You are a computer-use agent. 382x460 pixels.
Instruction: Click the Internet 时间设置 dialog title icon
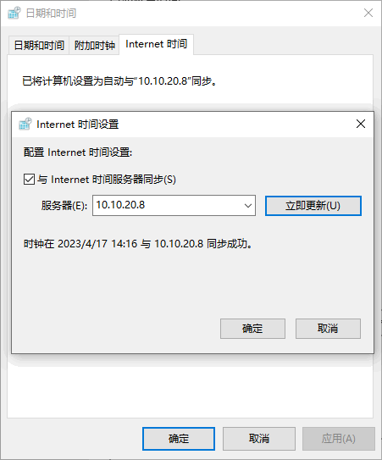(25, 124)
